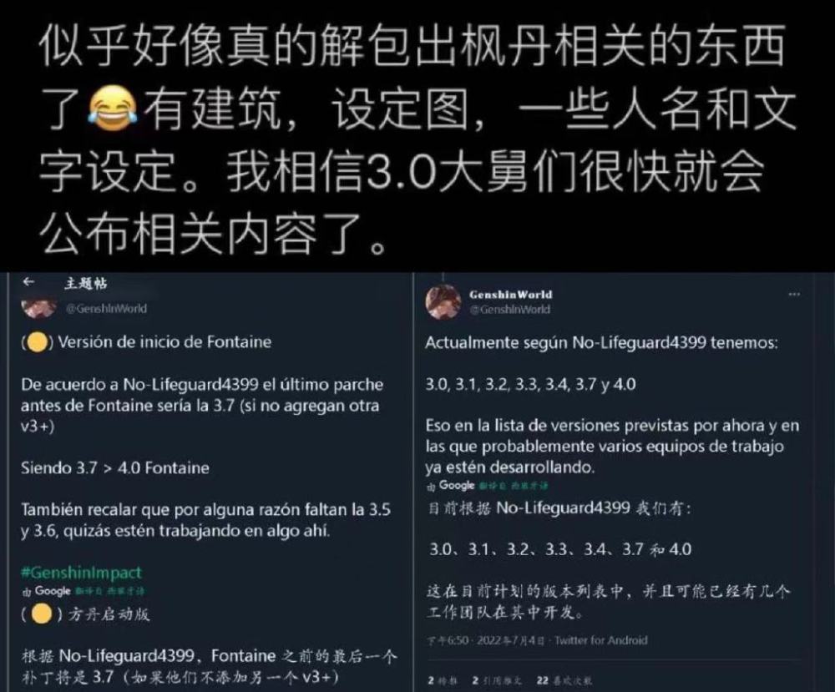The image size is (835, 692).
Task: Open the @GenshinWorld handle under the display name
Action: (x=509, y=309)
